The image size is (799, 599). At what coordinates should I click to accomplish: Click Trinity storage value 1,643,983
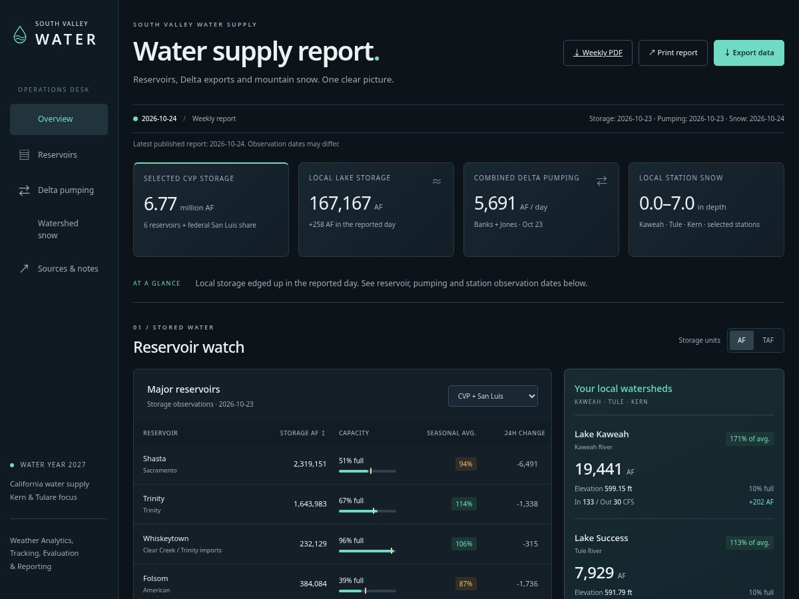[310, 504]
